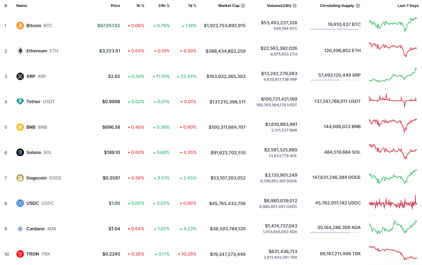Click the Bitcoin coin logo icon
Image resolution: width=422 pixels, height=265 pixels.
point(20,26)
